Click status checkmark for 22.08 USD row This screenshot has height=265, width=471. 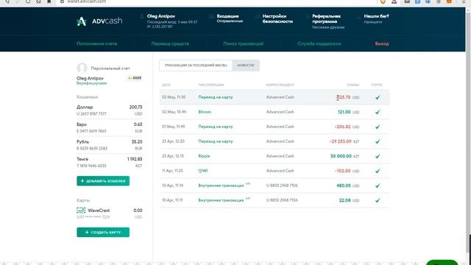(378, 200)
